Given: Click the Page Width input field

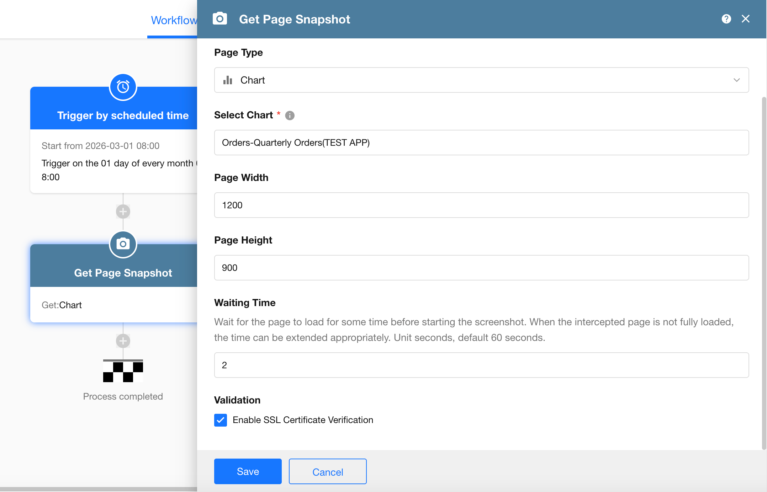Looking at the screenshot, I should (x=481, y=205).
